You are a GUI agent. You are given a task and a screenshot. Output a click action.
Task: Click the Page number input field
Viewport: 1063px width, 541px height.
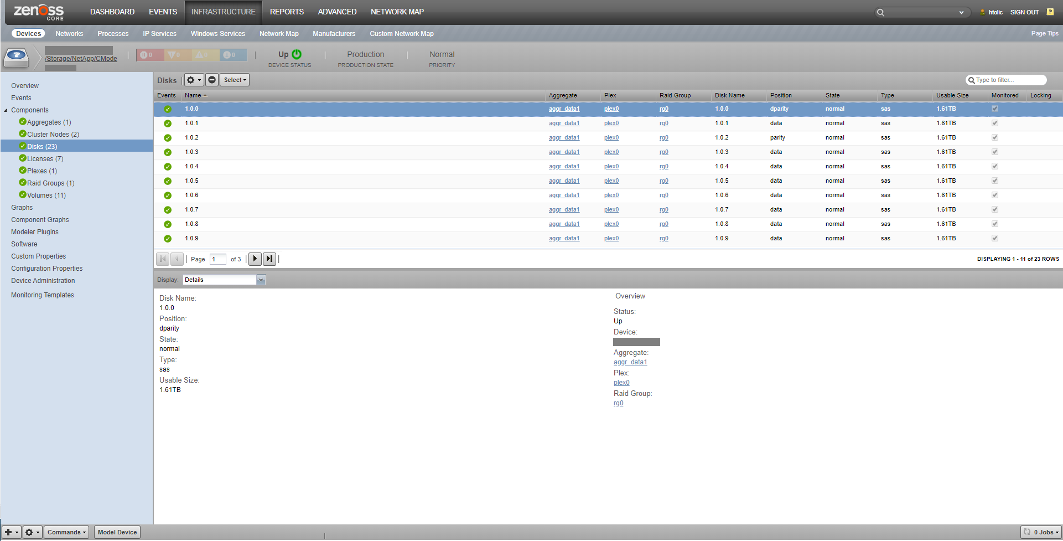pos(218,259)
